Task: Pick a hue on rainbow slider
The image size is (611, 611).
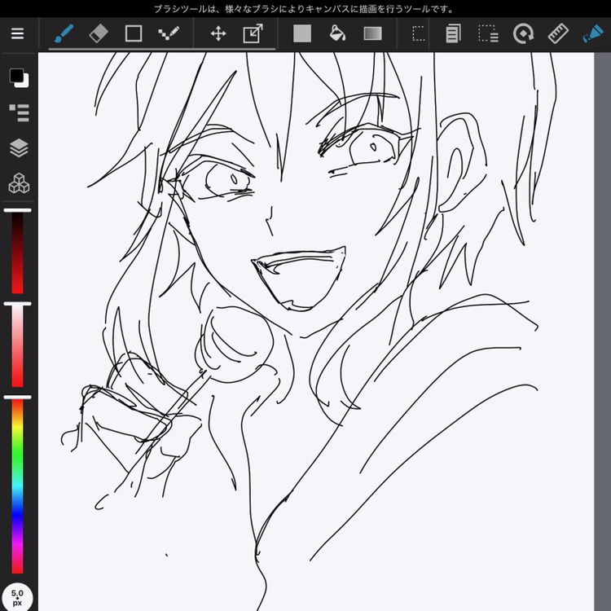Action: tap(18, 486)
